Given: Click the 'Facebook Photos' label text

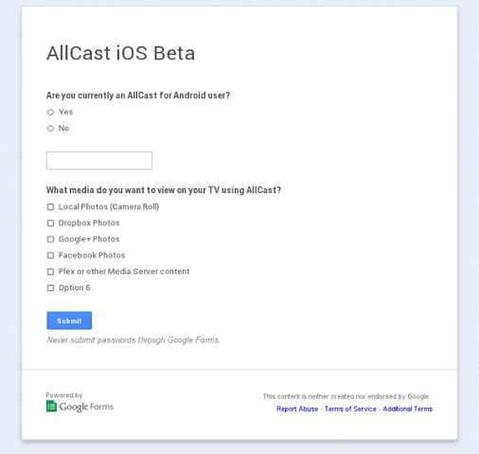Looking at the screenshot, I should coord(92,255).
